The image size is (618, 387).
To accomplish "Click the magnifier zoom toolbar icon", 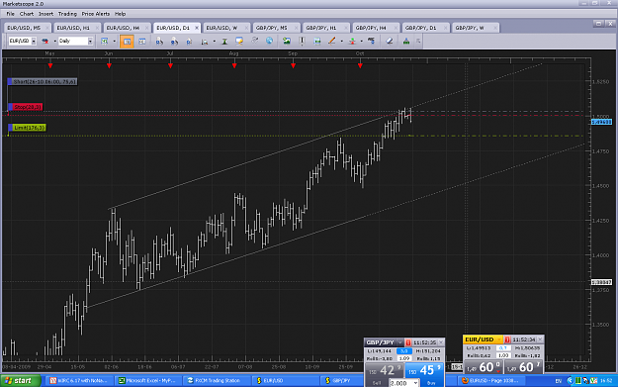I will (x=204, y=41).
